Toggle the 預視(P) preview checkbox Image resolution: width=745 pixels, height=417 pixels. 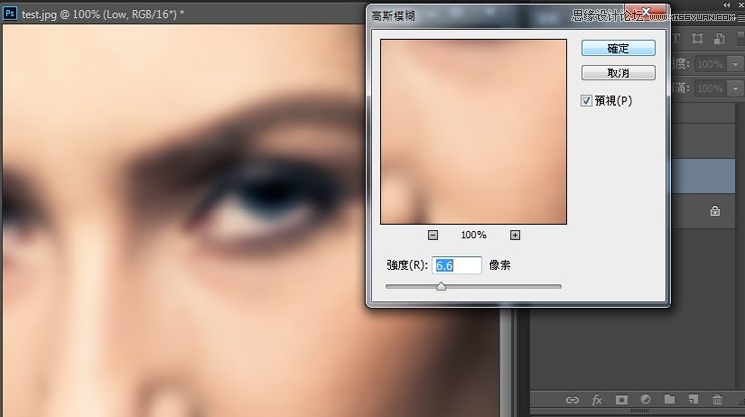(x=586, y=100)
